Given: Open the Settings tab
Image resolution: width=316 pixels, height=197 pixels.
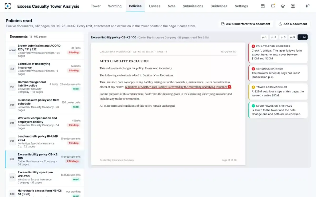Looking at the screenshot, I should pos(241,6).
